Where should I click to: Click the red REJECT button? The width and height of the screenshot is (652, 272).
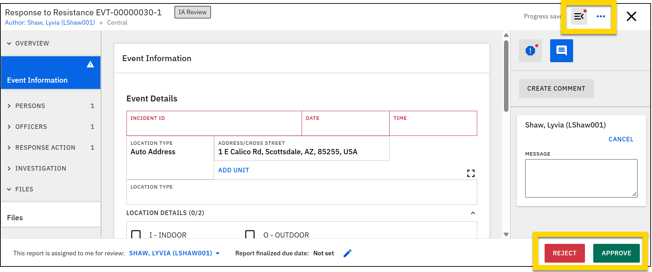[x=564, y=253]
